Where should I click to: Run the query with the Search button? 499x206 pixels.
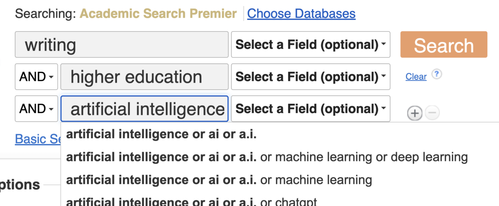click(x=444, y=44)
